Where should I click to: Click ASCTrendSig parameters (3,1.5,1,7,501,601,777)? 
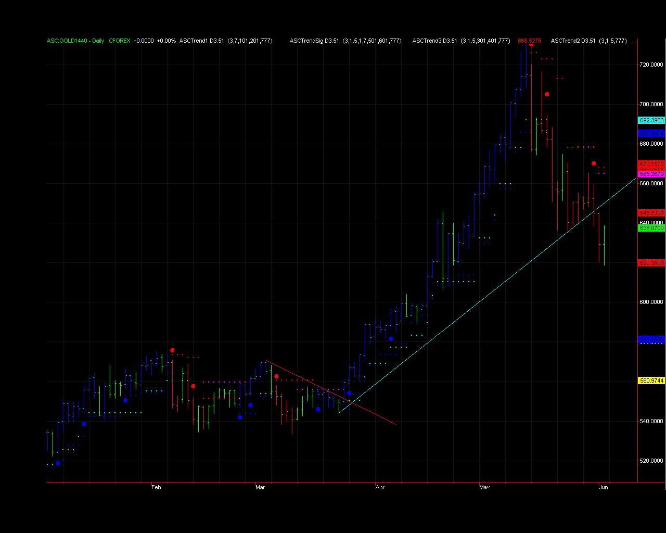point(372,41)
